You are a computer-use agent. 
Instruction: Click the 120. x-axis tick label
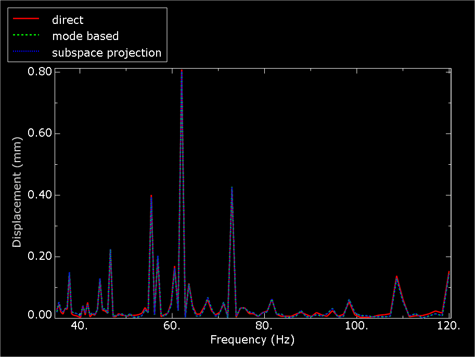coord(449,326)
